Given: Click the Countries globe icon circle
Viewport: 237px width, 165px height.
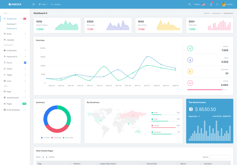Looking at the screenshot, I should click(190, 71).
